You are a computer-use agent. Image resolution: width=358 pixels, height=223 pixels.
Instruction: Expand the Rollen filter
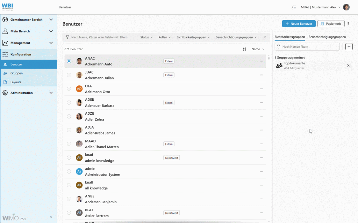(x=164, y=37)
